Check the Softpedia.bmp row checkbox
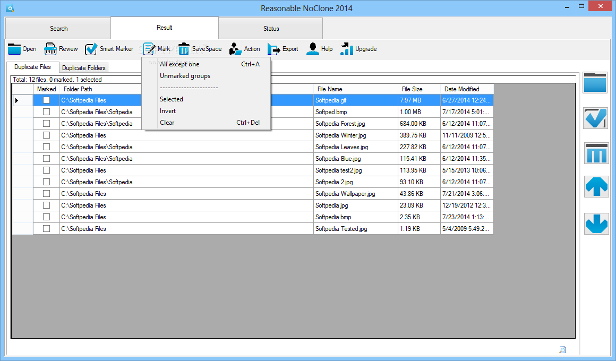Viewport: 616px width, 361px height. (46, 217)
